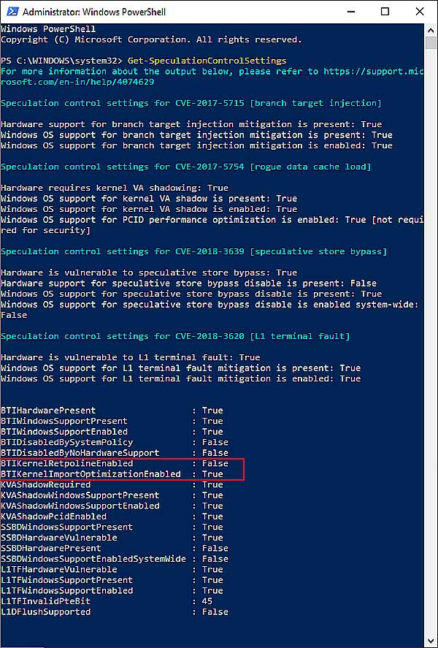438x648 pixels.
Task: Click the Get-SpeculationControlSettings command text
Action: pyautogui.click(x=207, y=61)
